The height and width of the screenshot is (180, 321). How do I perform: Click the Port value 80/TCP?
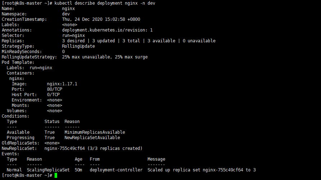coord(55,89)
